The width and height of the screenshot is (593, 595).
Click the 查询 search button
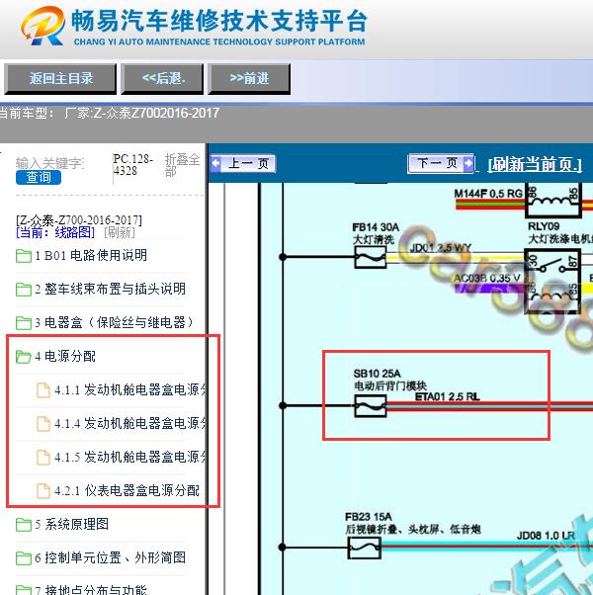[x=39, y=177]
